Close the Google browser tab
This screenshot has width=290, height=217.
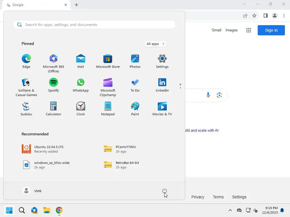point(66,5)
